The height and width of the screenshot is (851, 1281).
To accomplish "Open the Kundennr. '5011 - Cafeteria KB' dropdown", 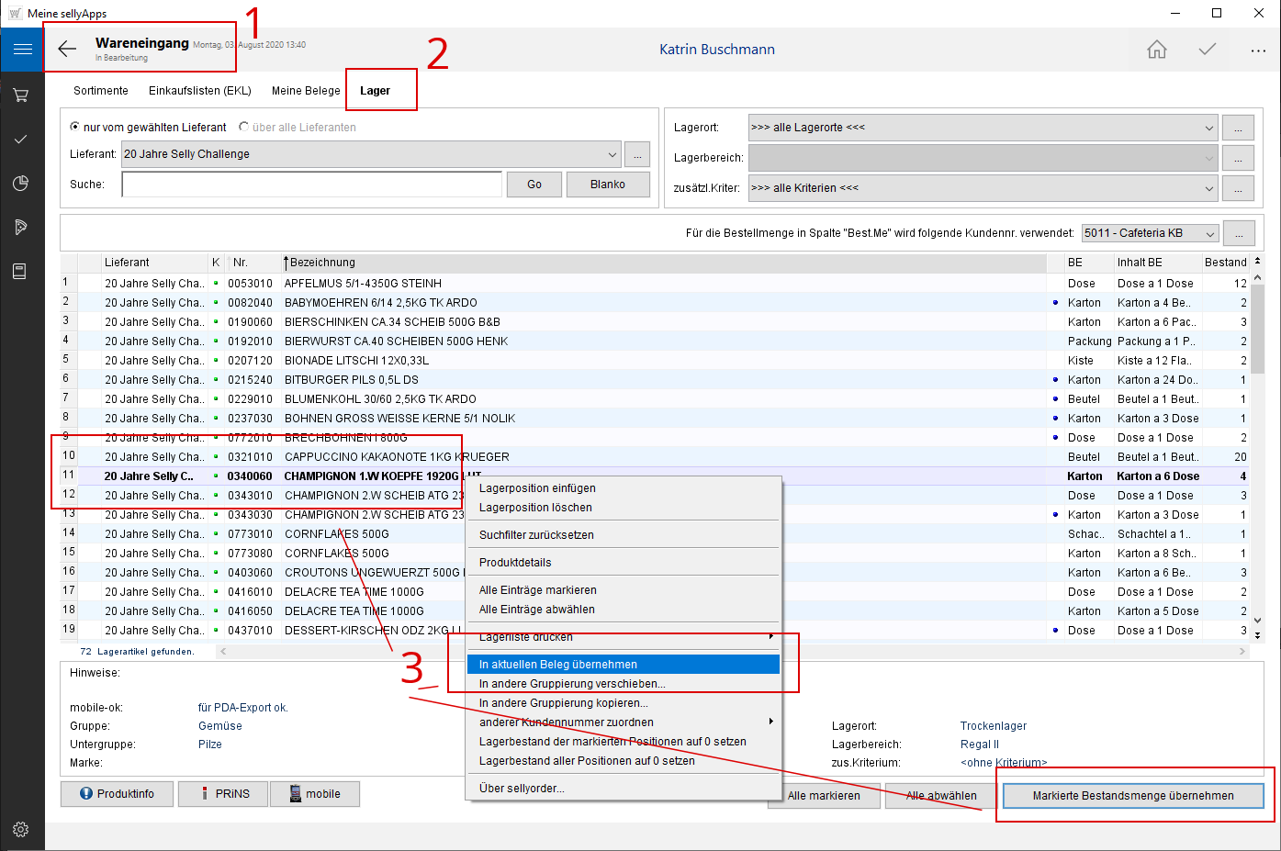I will click(x=1209, y=234).
